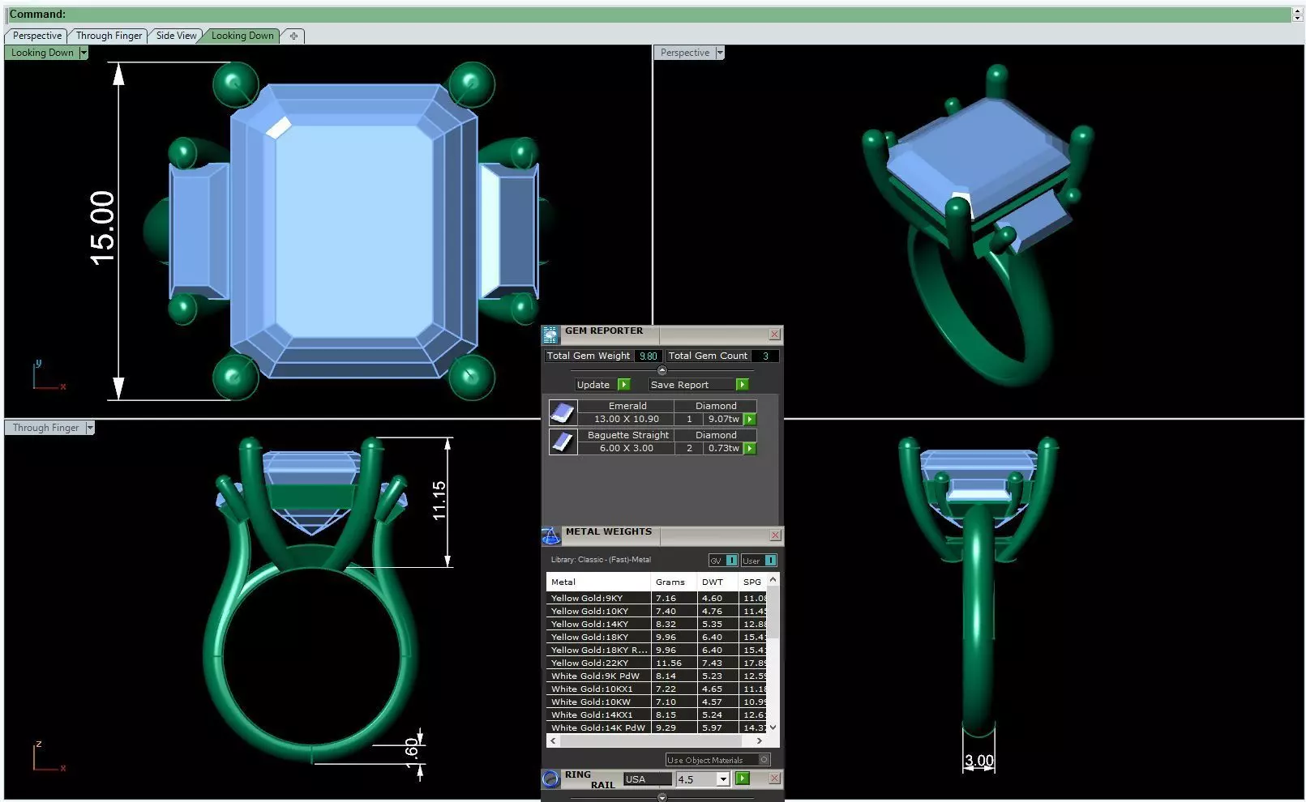
Task: Open the Through Finger viewport dropdown arrow
Action: 90,428
